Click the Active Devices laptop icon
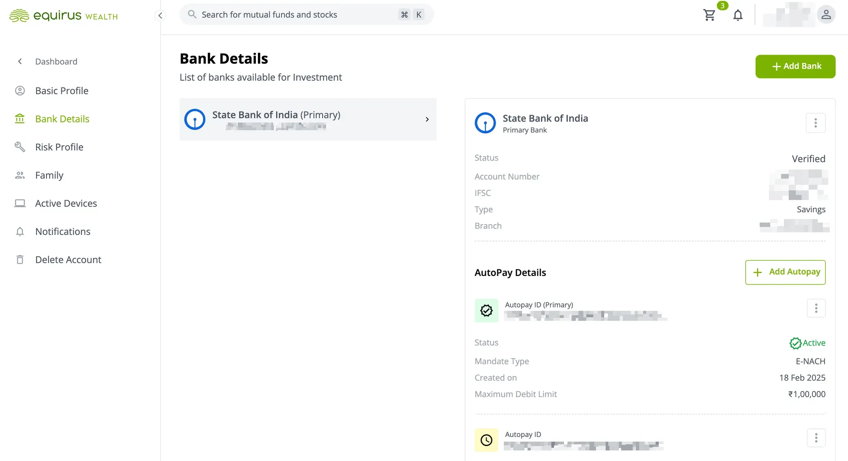Image resolution: width=848 pixels, height=461 pixels. pos(20,203)
